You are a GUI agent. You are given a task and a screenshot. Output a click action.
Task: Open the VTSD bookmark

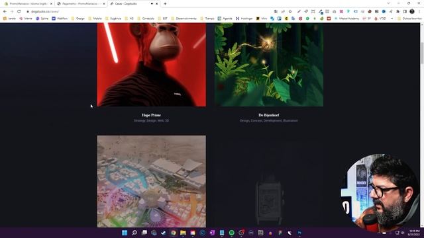[380, 19]
